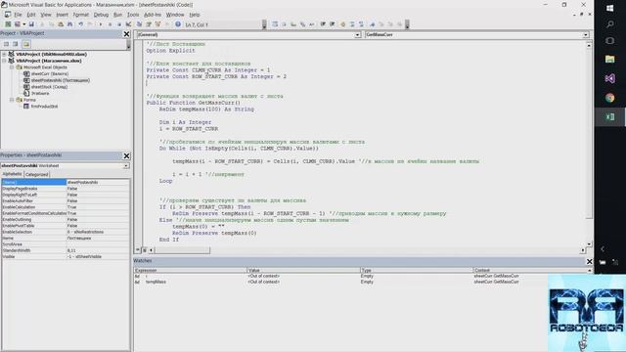Open Object Browser via toolbar icon
Image resolution: width=626 pixels, height=352 pixels.
click(158, 24)
